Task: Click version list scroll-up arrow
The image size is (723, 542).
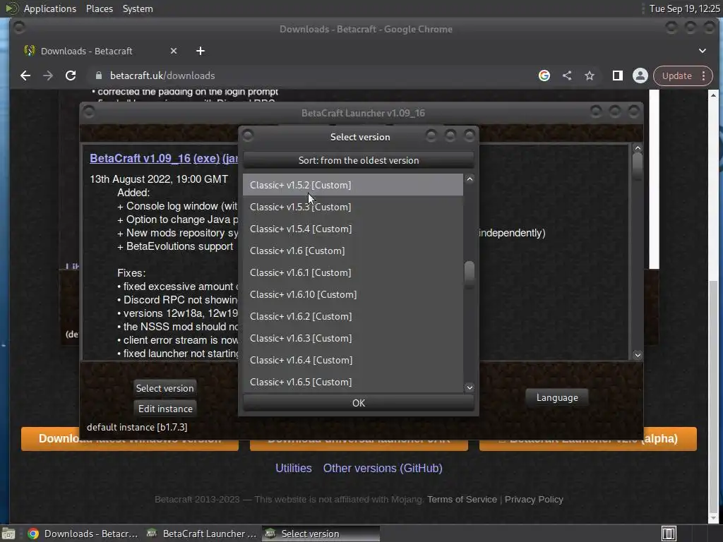Action: (470, 179)
